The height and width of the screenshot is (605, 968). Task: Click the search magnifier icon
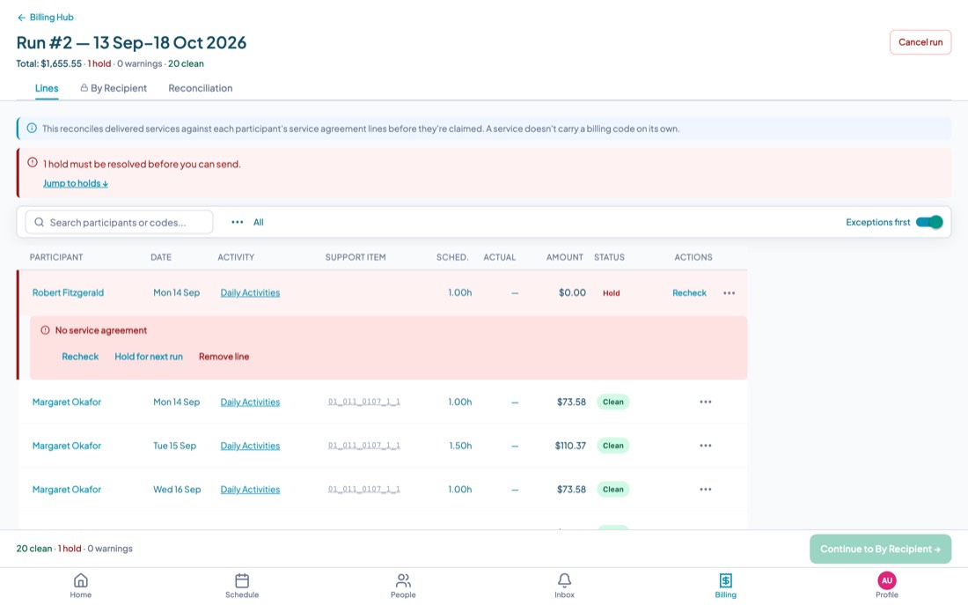39,222
